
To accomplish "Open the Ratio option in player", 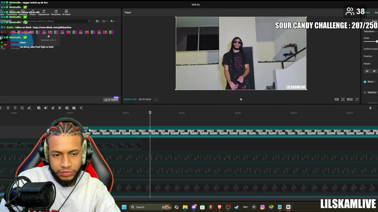I will tap(350, 100).
